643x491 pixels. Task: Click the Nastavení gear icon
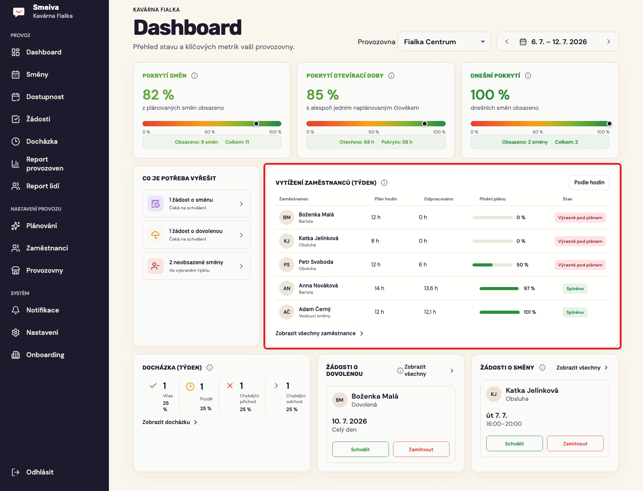pyautogui.click(x=16, y=333)
